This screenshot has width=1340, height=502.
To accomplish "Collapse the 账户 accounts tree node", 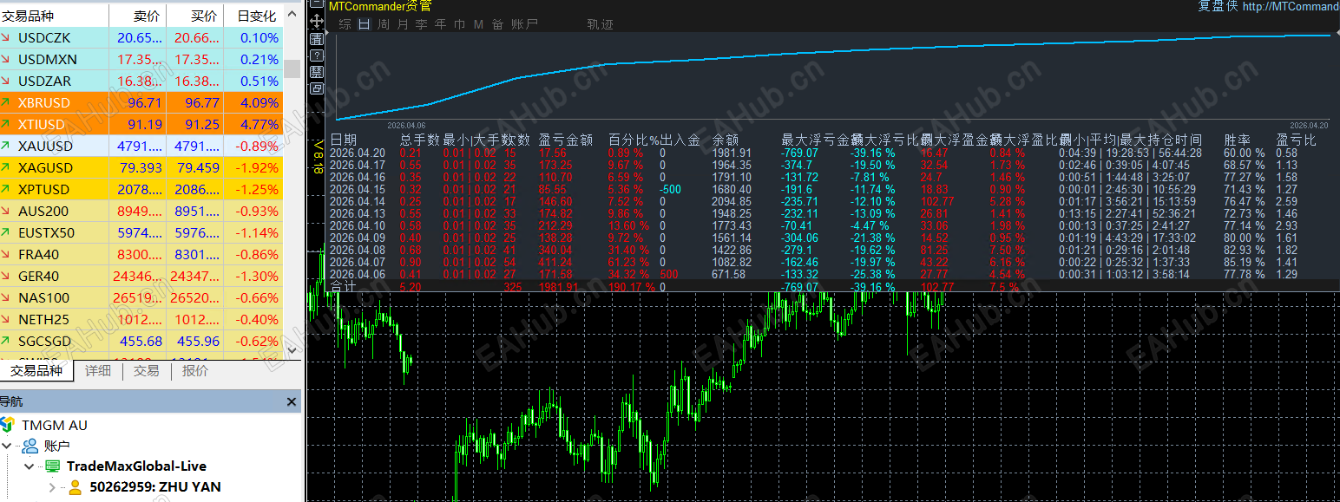I will point(9,446).
